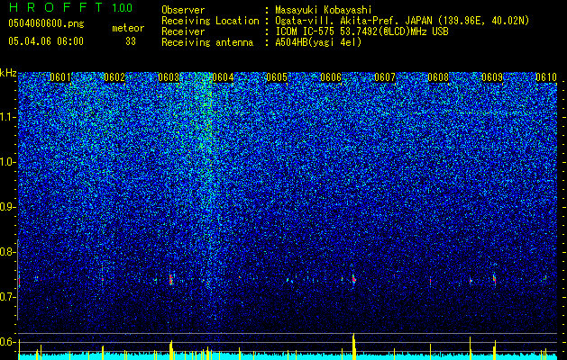
Task: Click the 0607 time marker
Action: coord(385,77)
